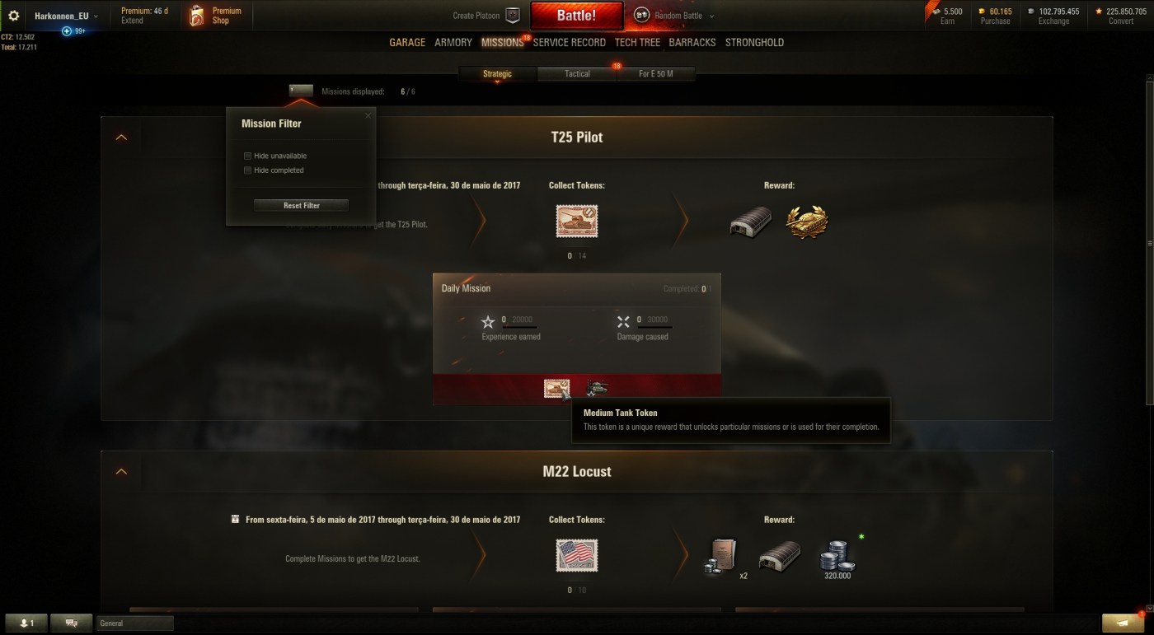Image resolution: width=1154 pixels, height=635 pixels.
Task: Open the Random Battle mode dropdown
Action: click(673, 16)
